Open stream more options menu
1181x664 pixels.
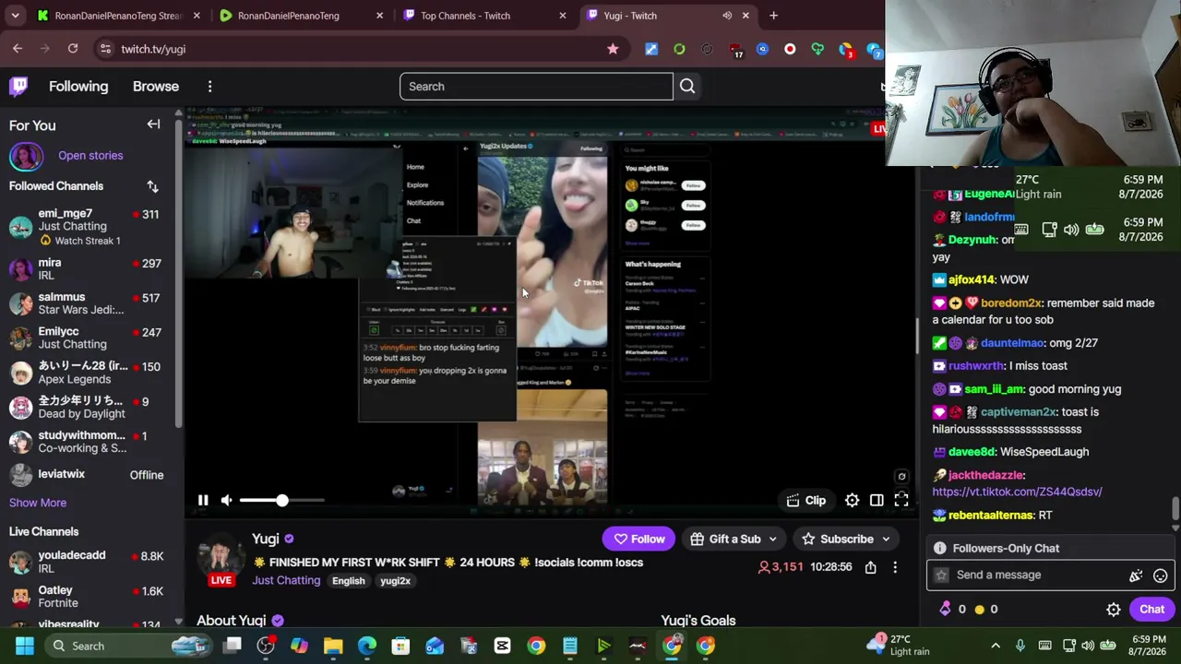(895, 568)
